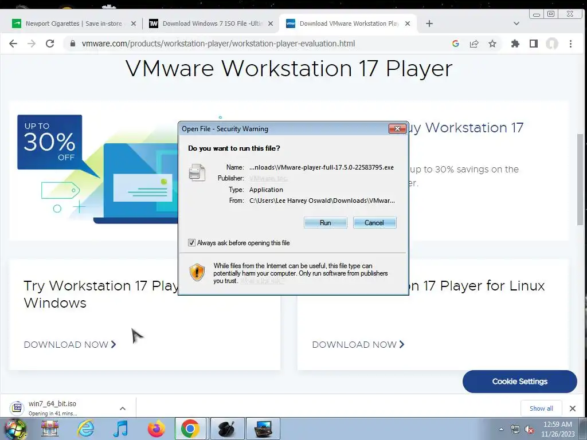Reload the VMware page
The image size is (587, 440).
click(50, 44)
